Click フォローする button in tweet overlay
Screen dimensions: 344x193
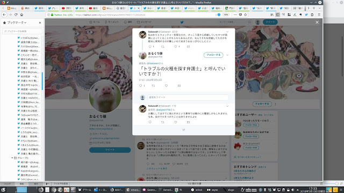(x=213, y=55)
